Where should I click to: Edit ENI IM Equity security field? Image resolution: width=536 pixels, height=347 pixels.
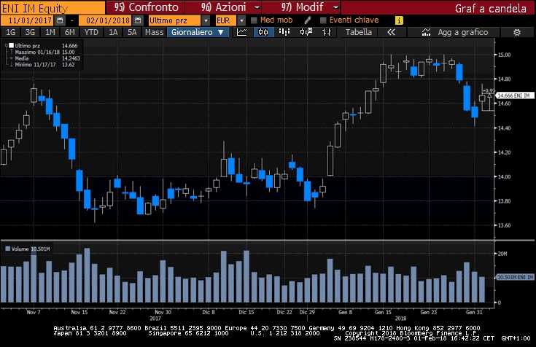click(x=53, y=8)
